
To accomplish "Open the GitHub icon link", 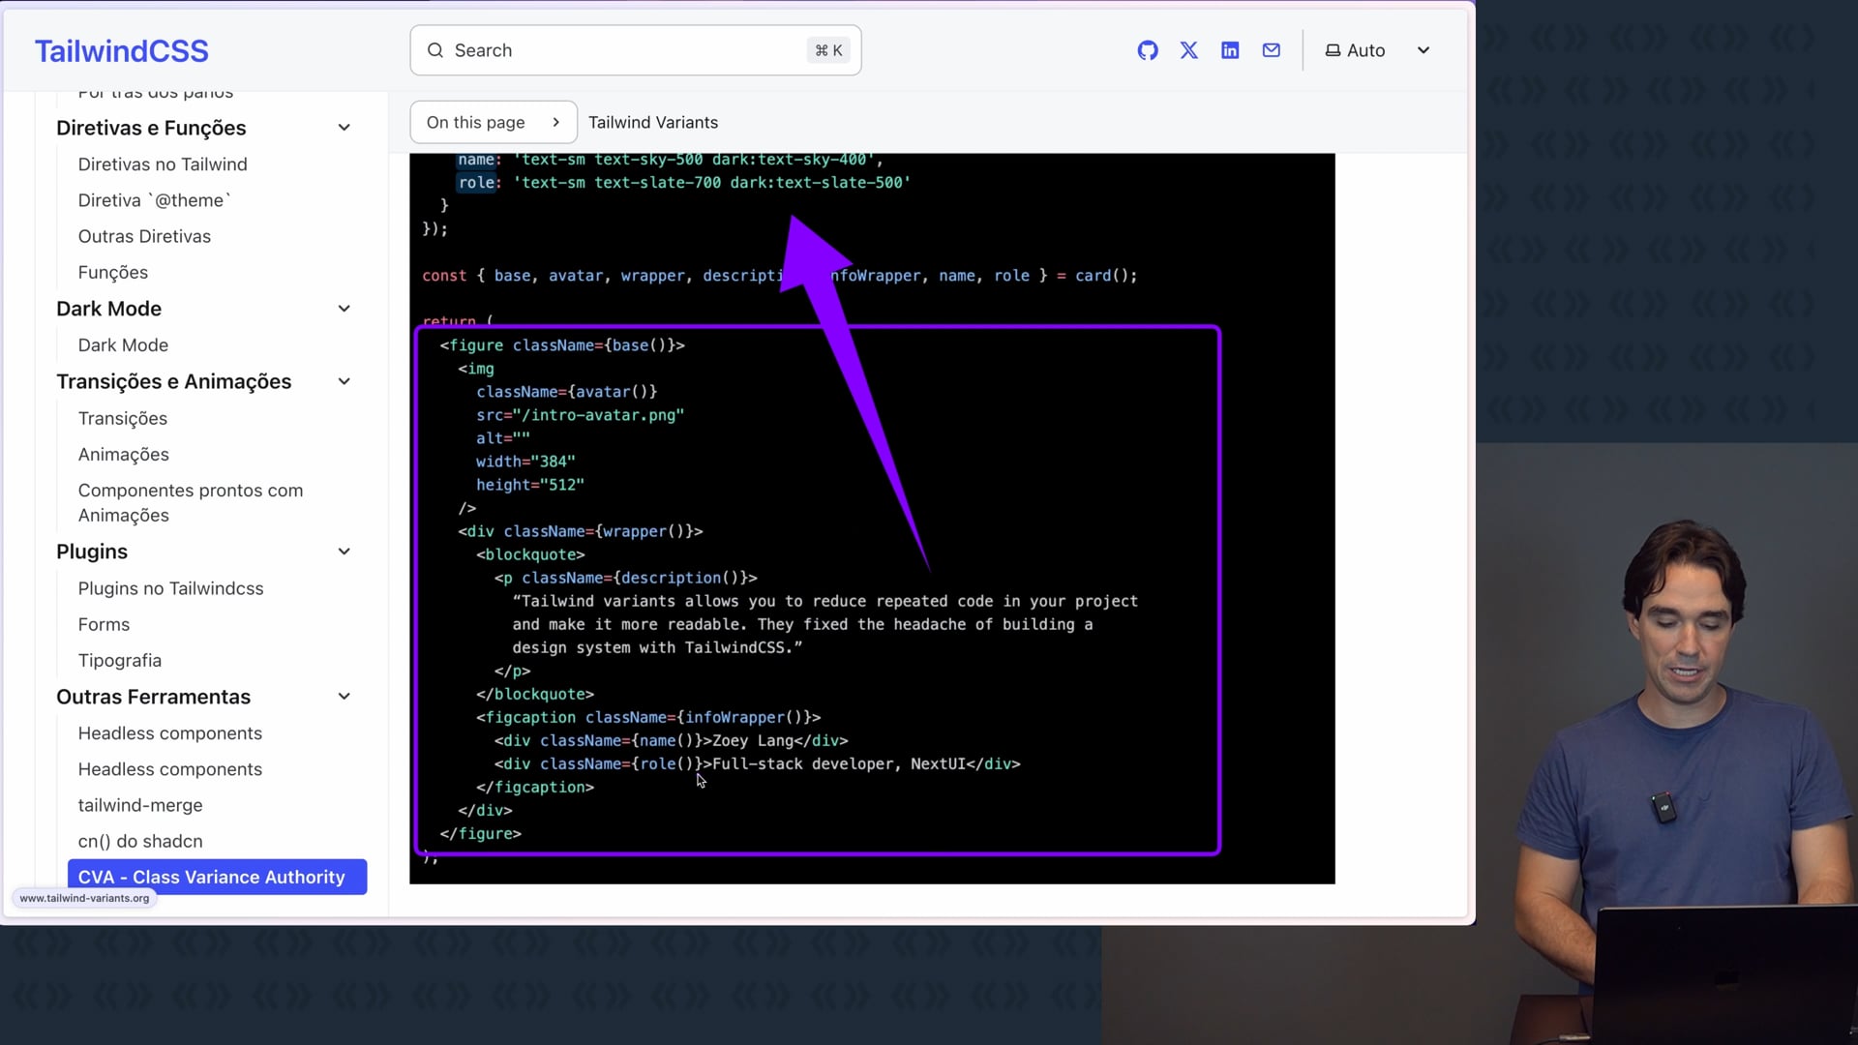I will (1148, 50).
